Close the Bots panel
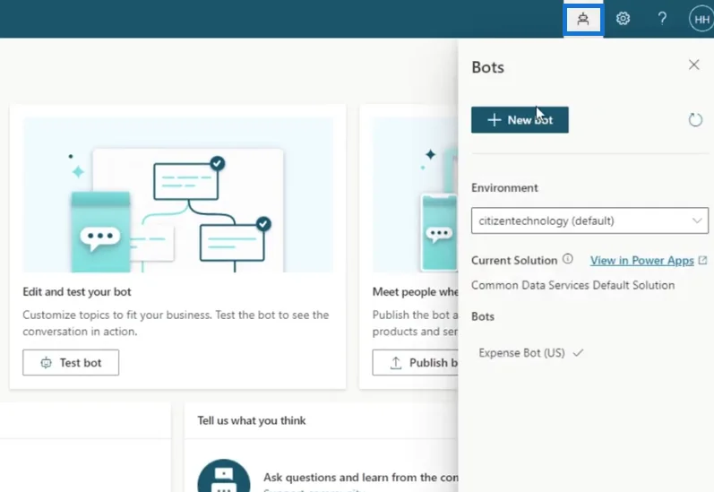 click(x=693, y=65)
